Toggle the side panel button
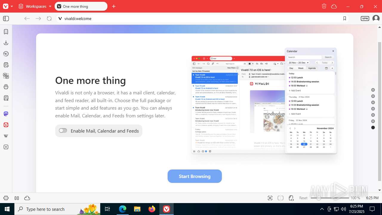Viewport: 382px width, 215px height. 6,19
